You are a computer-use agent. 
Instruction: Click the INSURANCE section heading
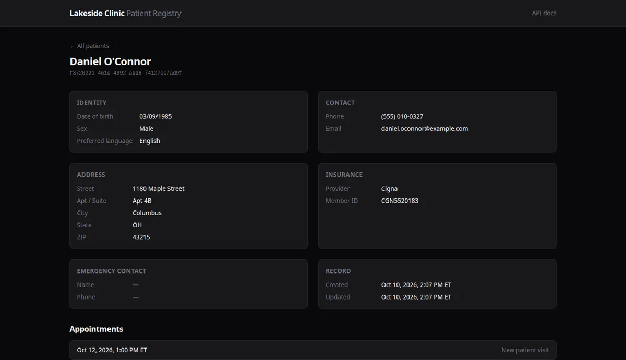pyautogui.click(x=344, y=175)
